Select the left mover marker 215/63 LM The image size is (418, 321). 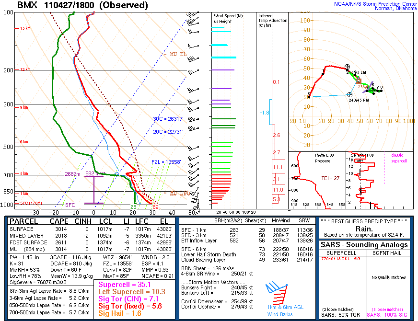[x=348, y=67]
